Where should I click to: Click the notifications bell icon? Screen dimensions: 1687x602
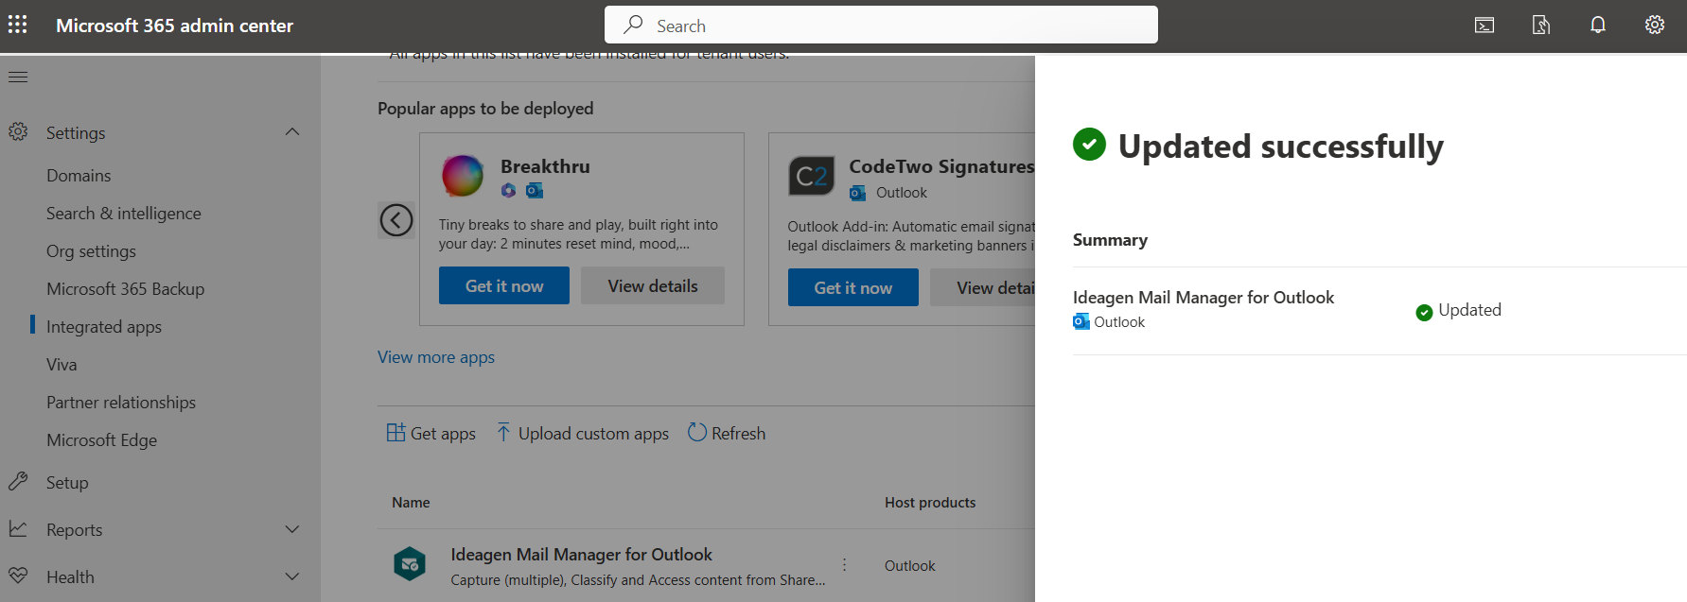coord(1598,26)
